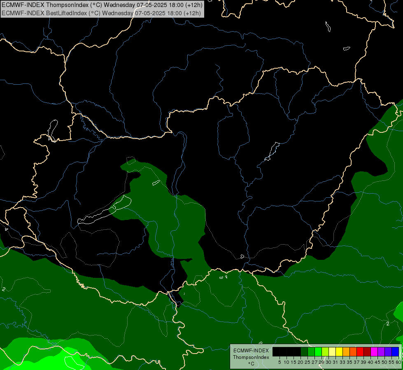
Task: Click legend scale value '39'
Action: 363,362
